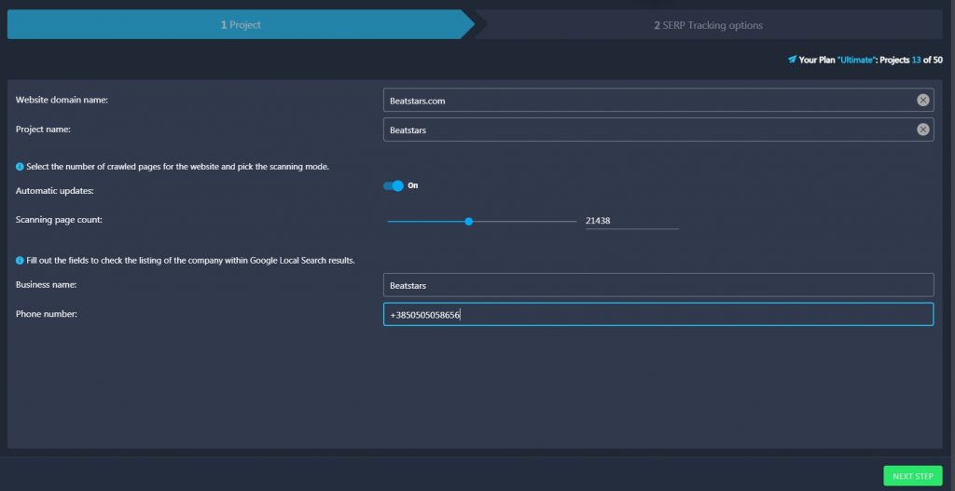Click the NEXT STEP button
The image size is (955, 491).
pyautogui.click(x=912, y=476)
